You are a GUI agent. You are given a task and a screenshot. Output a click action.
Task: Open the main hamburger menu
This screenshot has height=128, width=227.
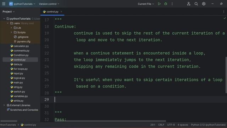click(x=4, y=4)
